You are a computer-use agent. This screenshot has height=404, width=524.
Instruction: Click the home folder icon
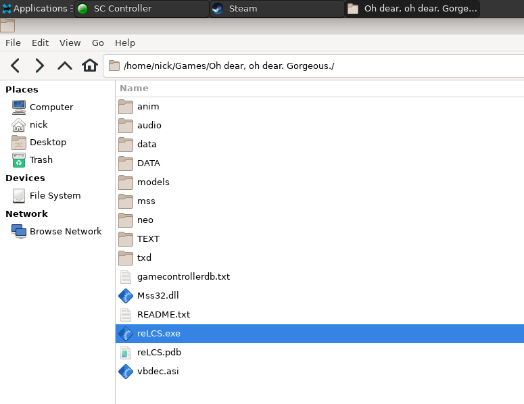pos(89,66)
